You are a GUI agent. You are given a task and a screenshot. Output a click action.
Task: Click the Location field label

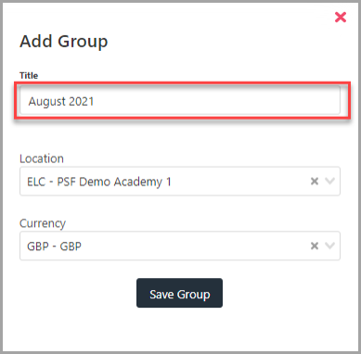click(x=42, y=158)
